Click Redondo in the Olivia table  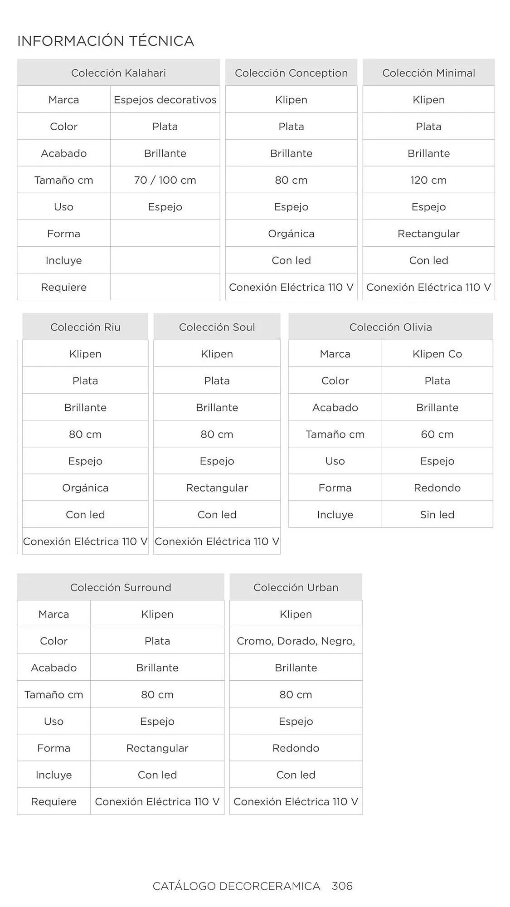point(437,488)
